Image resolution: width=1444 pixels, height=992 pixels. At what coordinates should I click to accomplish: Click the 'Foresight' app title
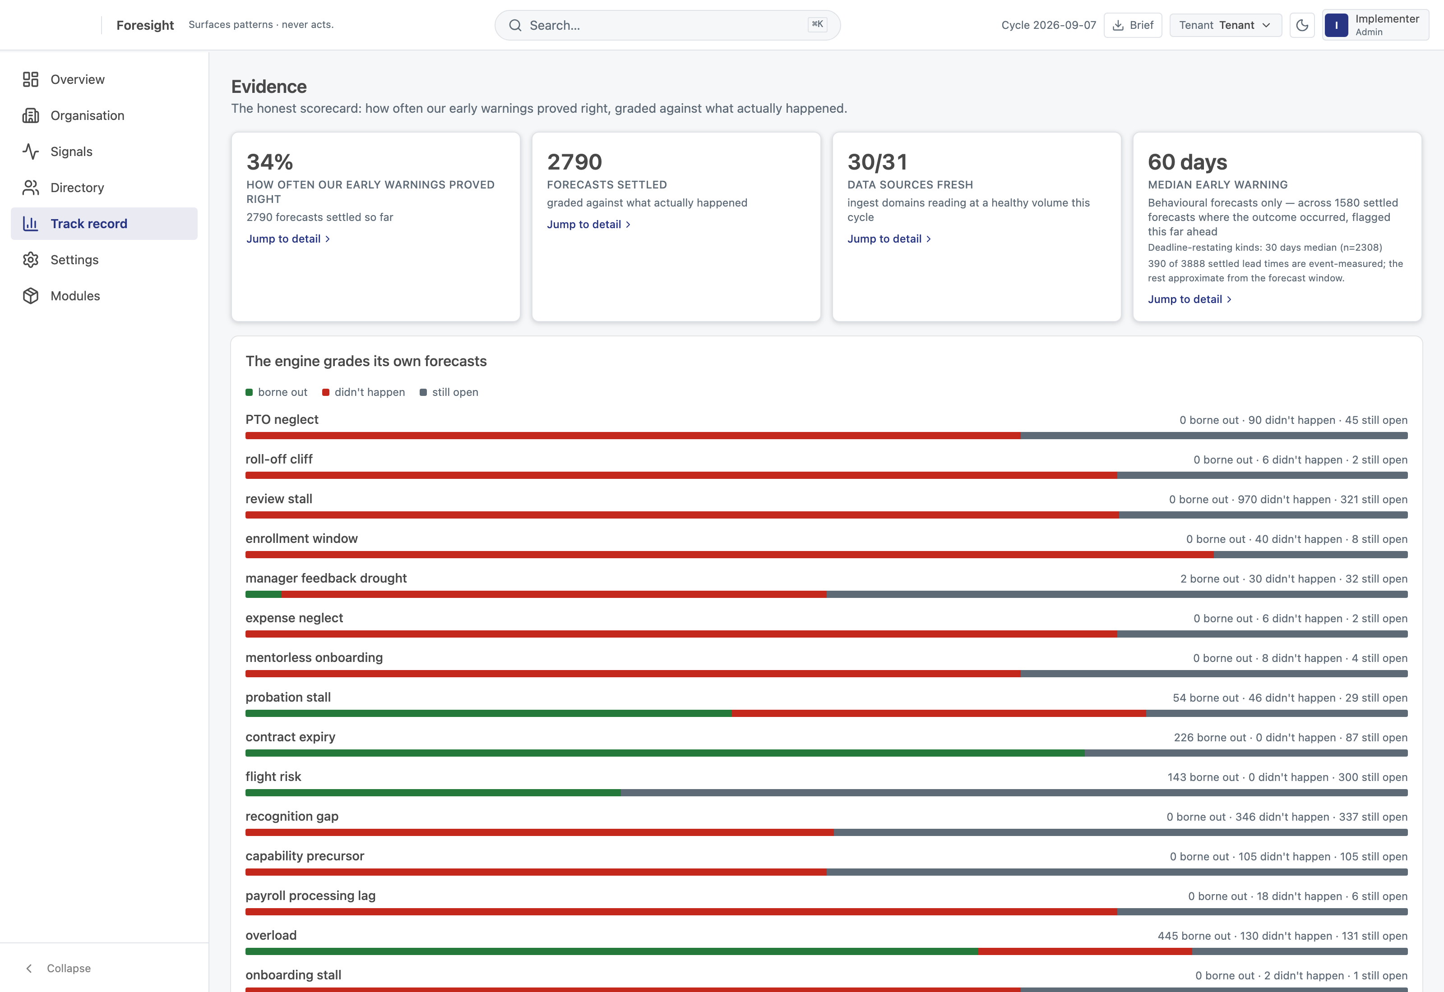tap(145, 26)
